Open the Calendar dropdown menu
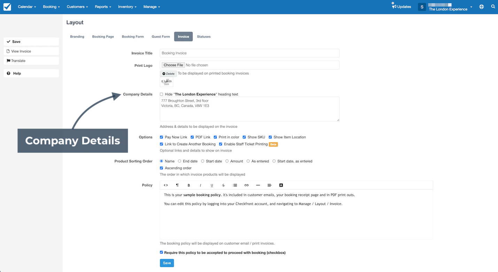This screenshot has width=498, height=272. point(27,7)
